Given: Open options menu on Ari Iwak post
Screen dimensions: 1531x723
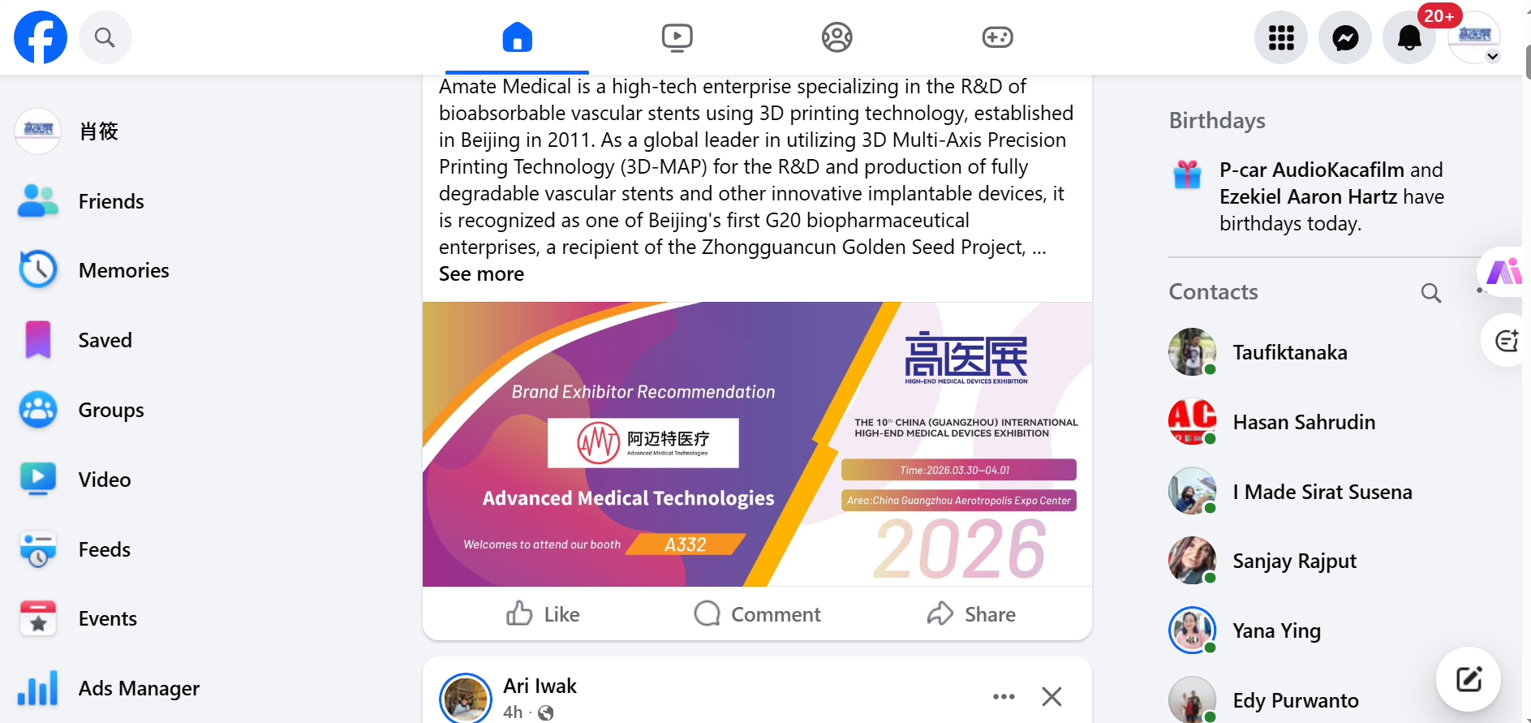Looking at the screenshot, I should (1004, 696).
